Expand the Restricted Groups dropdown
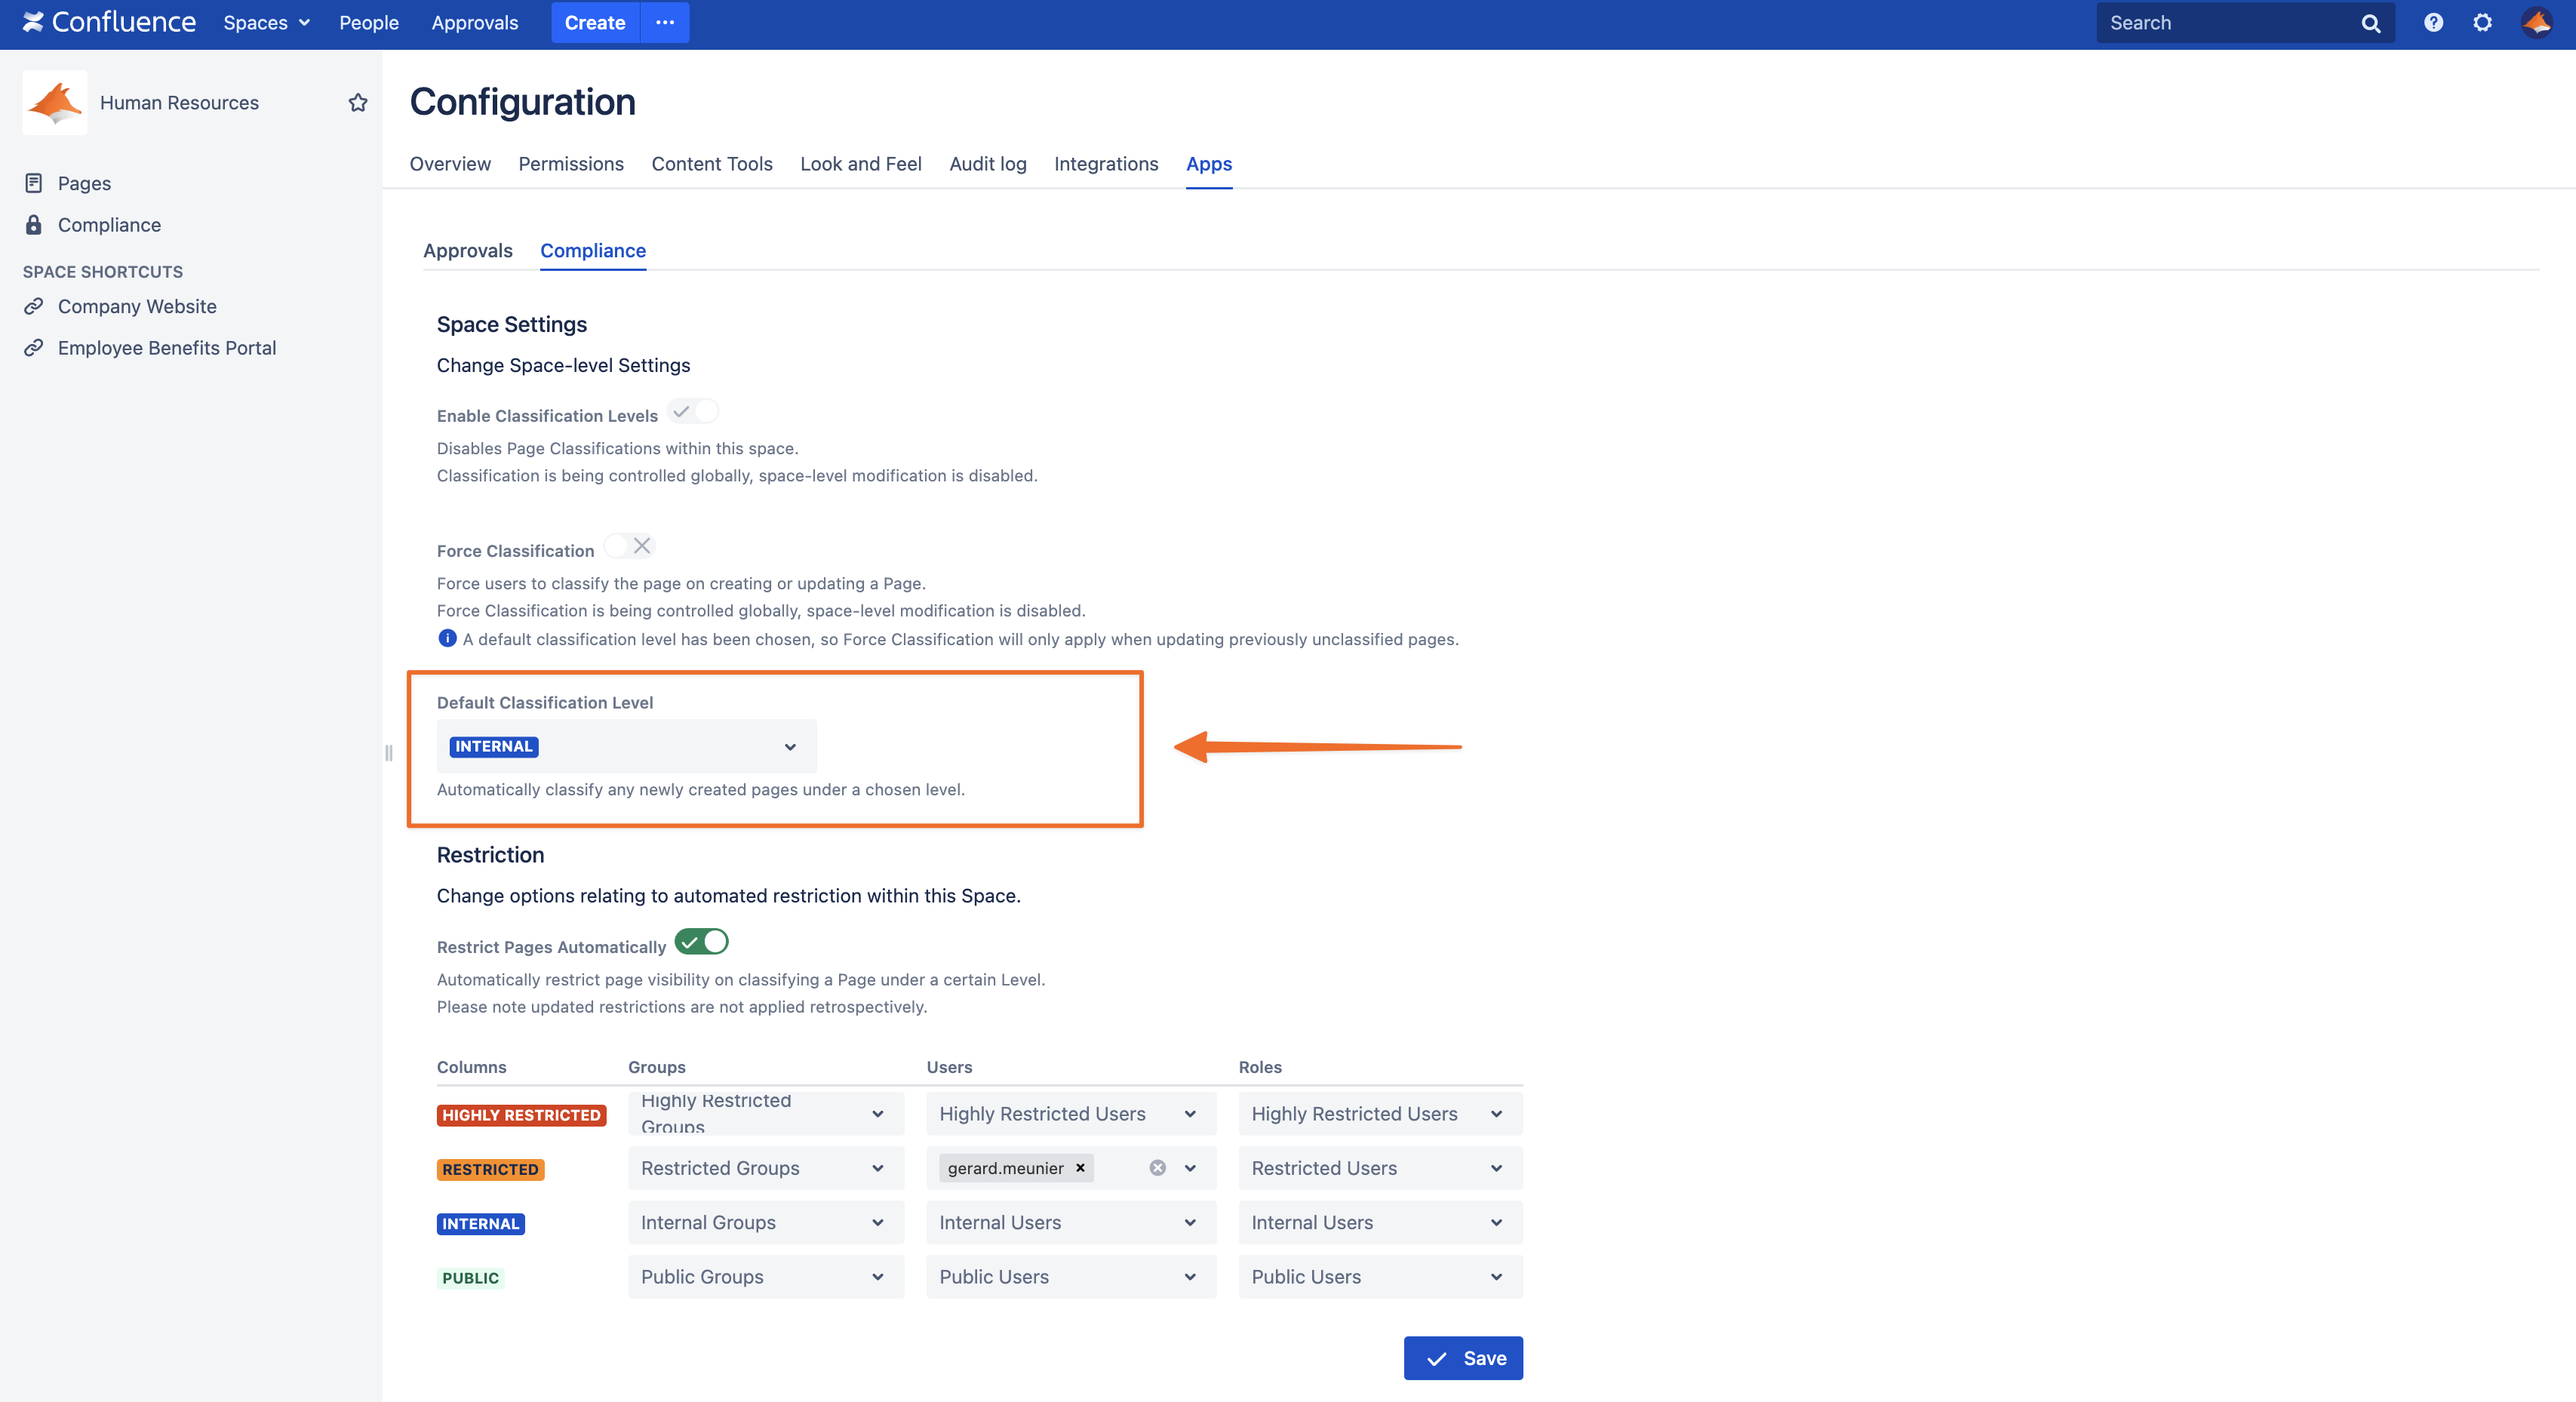Image resolution: width=2576 pixels, height=1402 pixels. coord(765,1168)
